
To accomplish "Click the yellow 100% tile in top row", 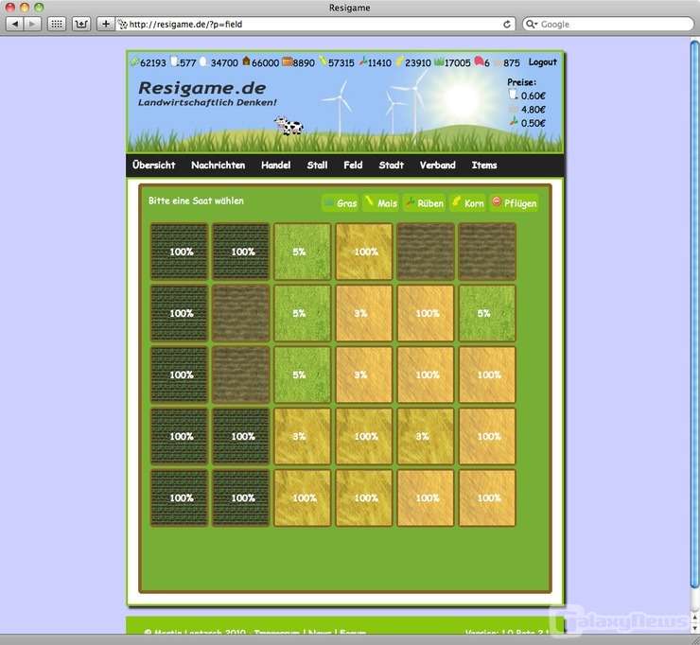I will point(364,252).
